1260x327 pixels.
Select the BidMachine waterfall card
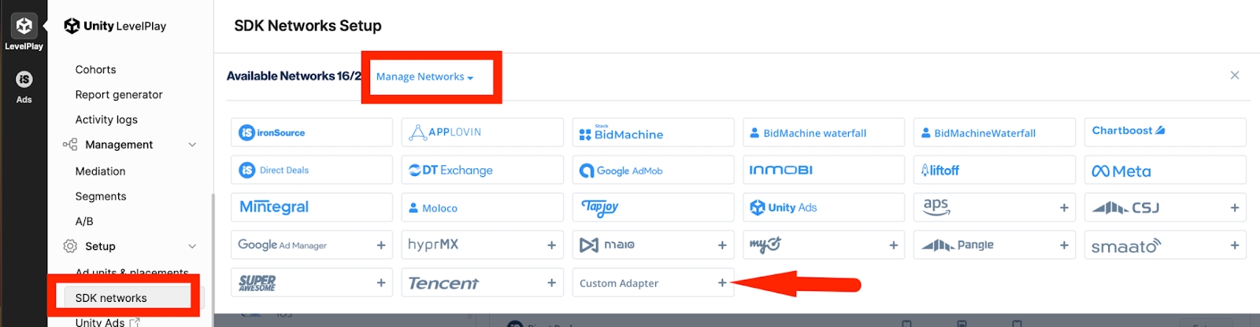824,132
